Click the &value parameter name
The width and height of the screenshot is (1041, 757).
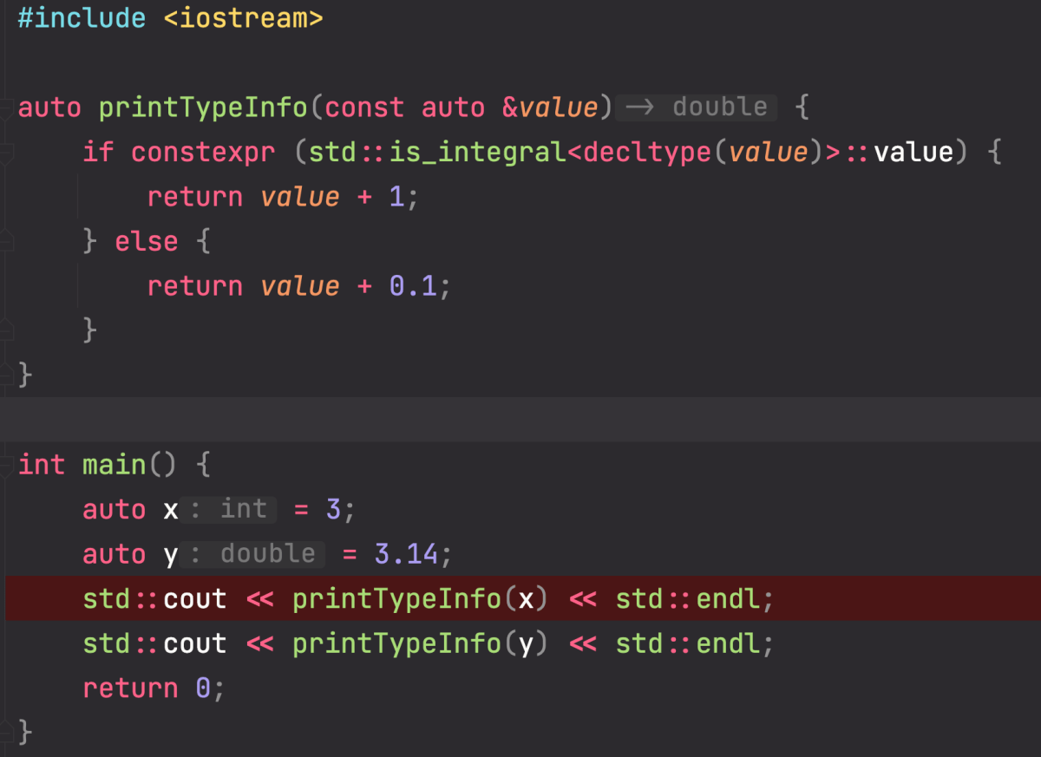point(550,108)
